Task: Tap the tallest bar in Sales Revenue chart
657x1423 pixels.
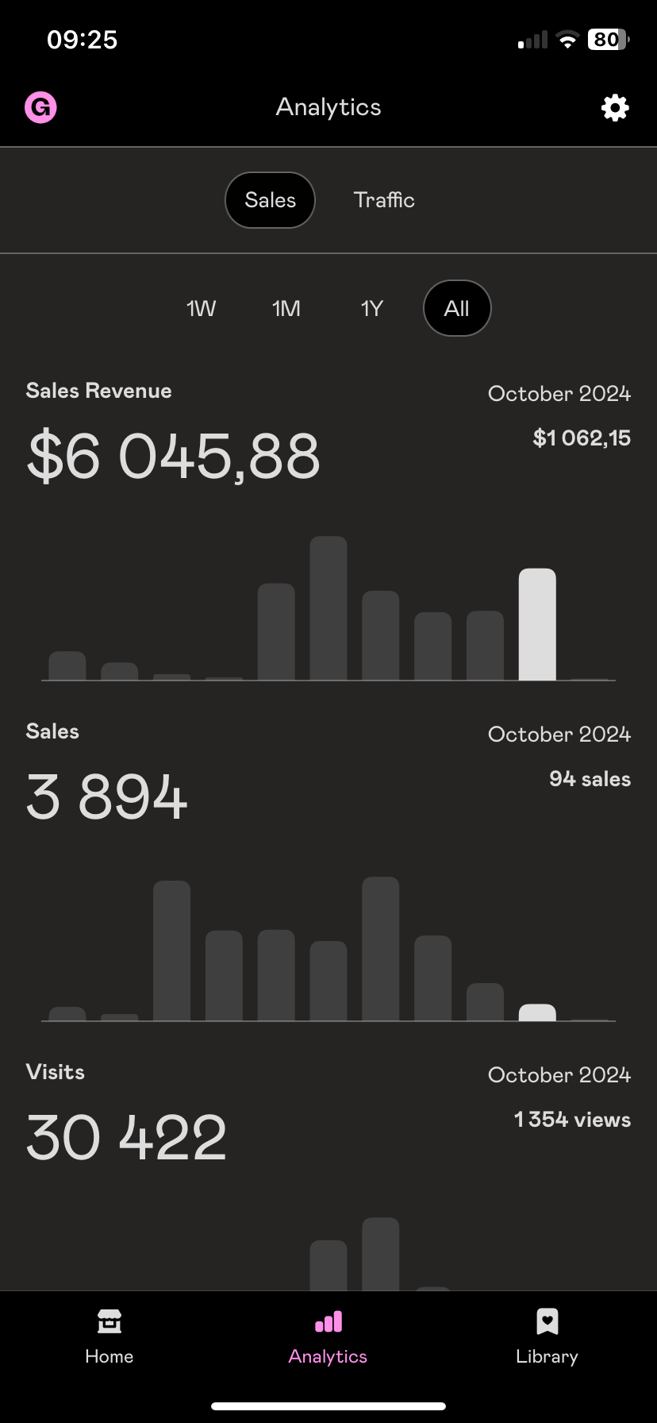Action: point(328,608)
